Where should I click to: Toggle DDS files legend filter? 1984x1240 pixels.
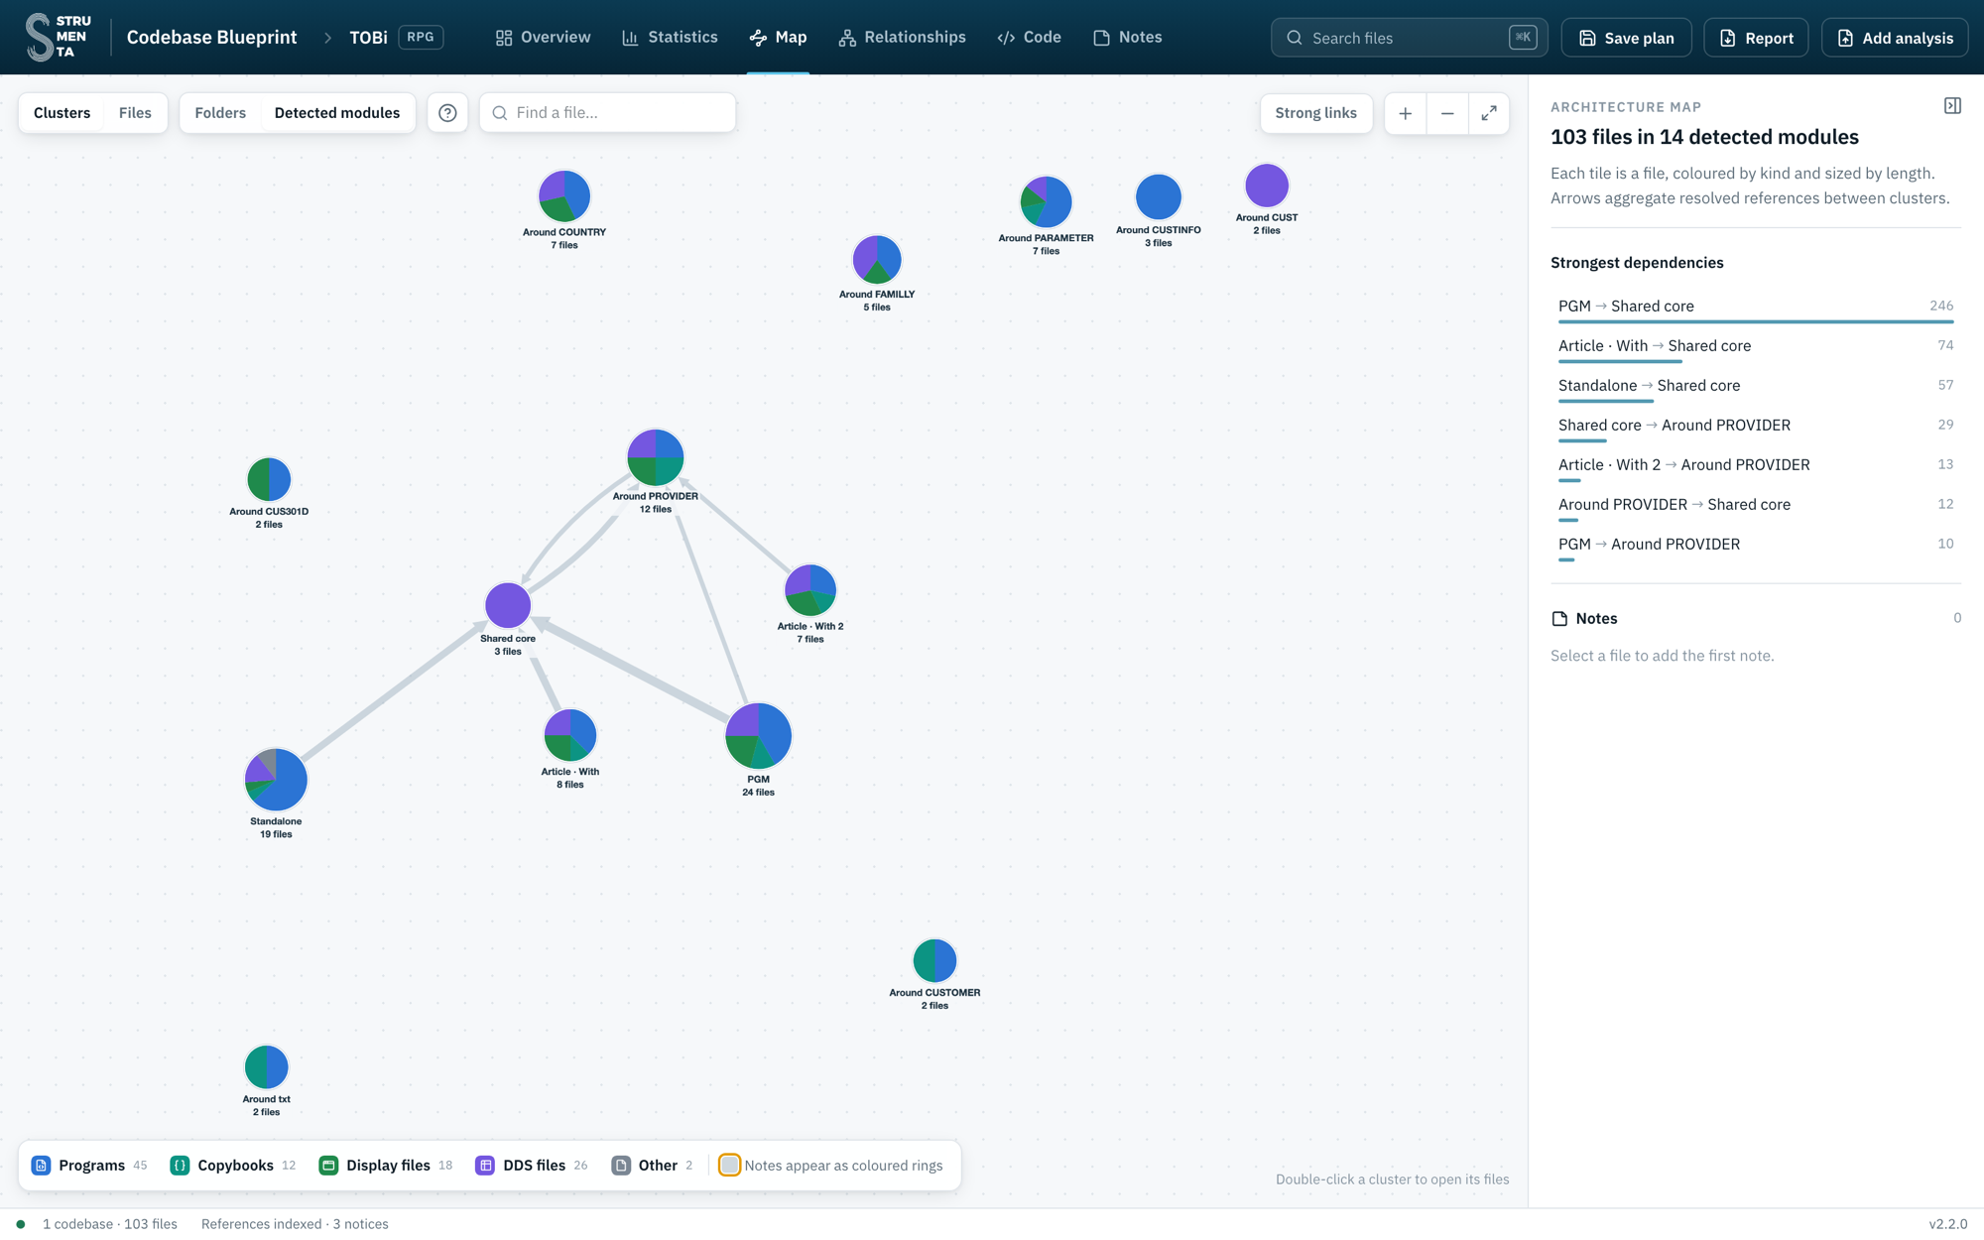click(x=532, y=1166)
